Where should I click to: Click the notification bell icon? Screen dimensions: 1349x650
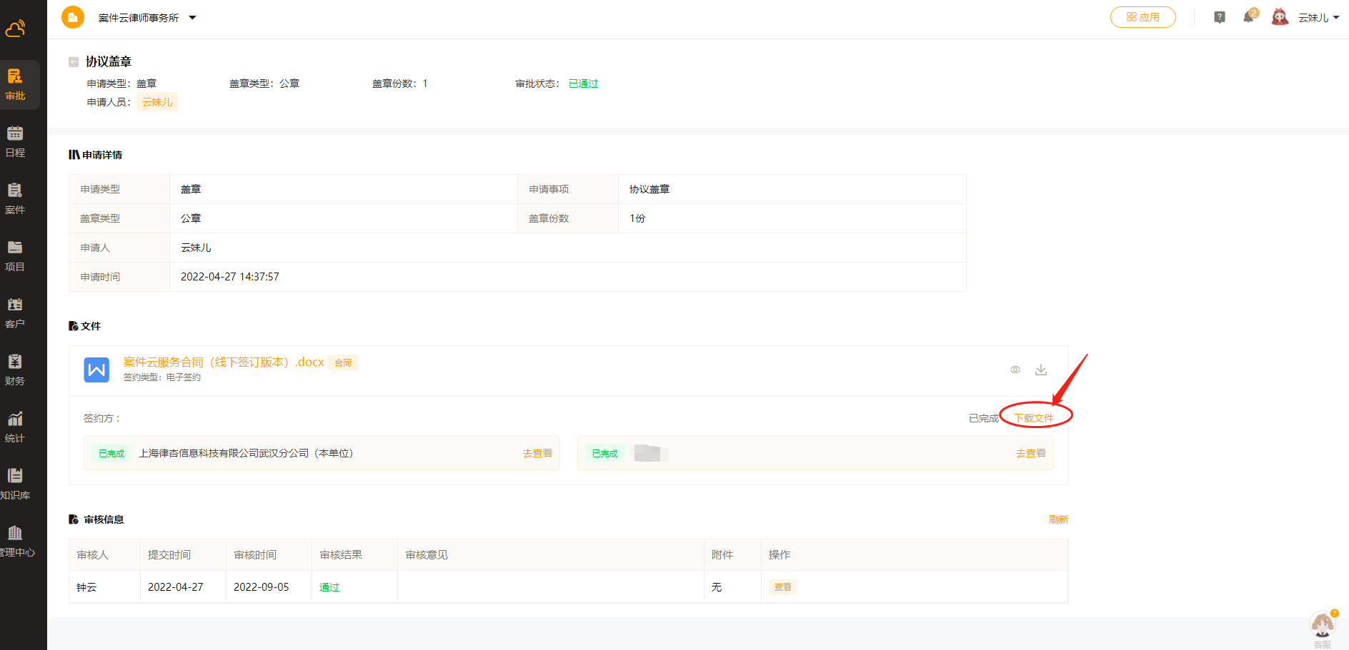coord(1248,17)
